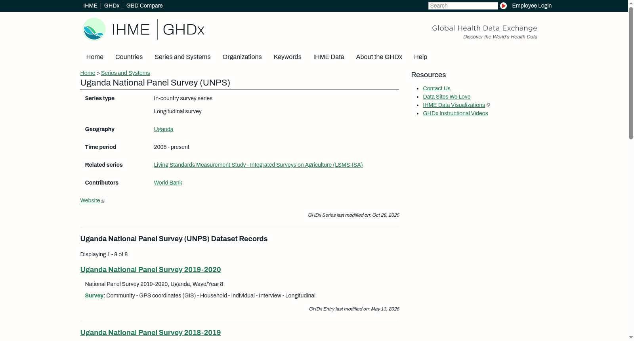Click 'GHDx Series last modified on: Oct 28, 2025'
Viewport: 634px width, 341px height.
tap(353, 215)
